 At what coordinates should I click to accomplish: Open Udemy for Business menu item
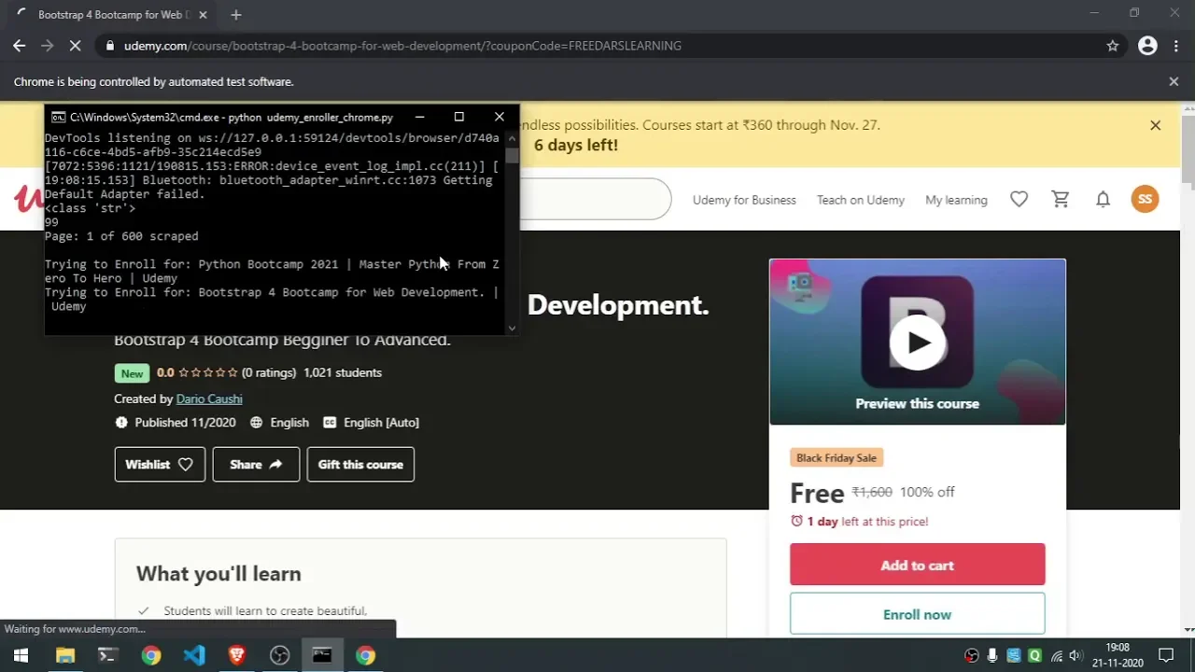(744, 200)
